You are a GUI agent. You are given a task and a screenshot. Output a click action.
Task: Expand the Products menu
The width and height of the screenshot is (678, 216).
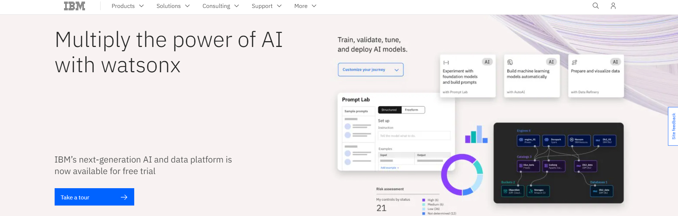[128, 6]
